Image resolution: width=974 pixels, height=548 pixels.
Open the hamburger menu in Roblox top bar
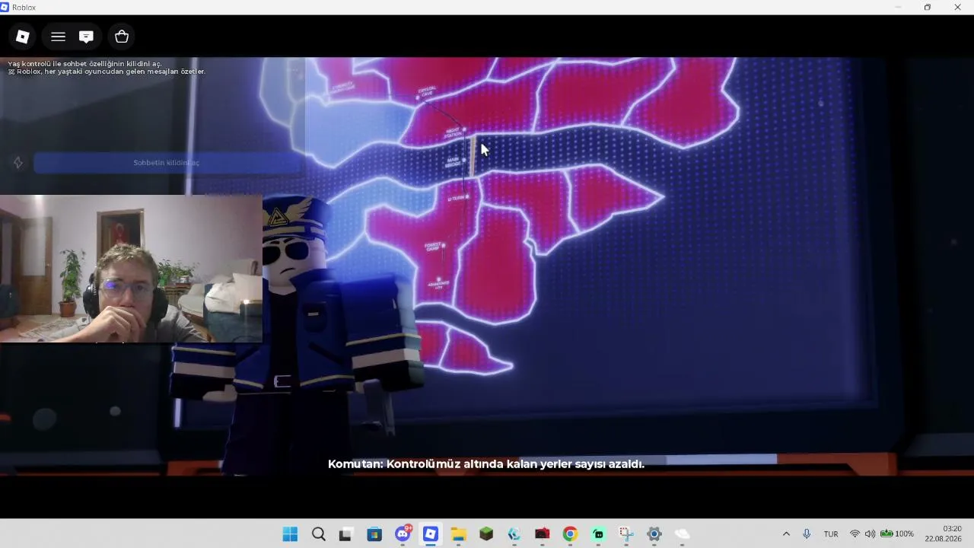point(58,37)
